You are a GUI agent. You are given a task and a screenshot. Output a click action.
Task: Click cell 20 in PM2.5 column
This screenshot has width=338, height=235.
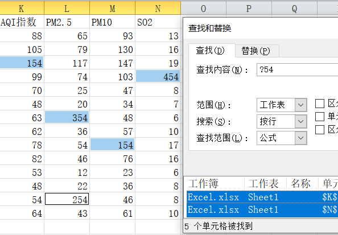(67, 104)
